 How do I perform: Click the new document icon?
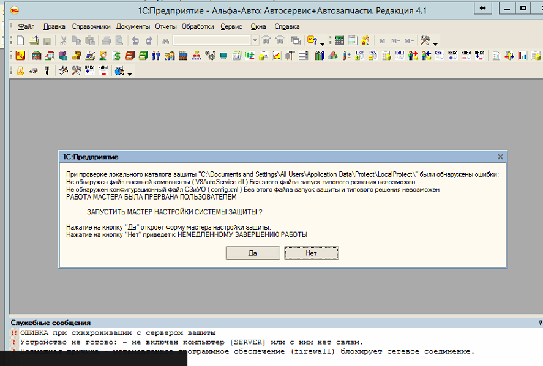click(20, 40)
